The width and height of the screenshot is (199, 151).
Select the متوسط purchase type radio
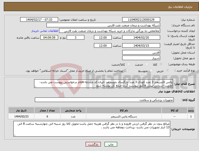coord(151,70)
